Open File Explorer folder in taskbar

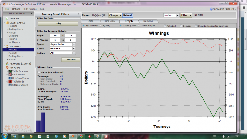[23, 136]
